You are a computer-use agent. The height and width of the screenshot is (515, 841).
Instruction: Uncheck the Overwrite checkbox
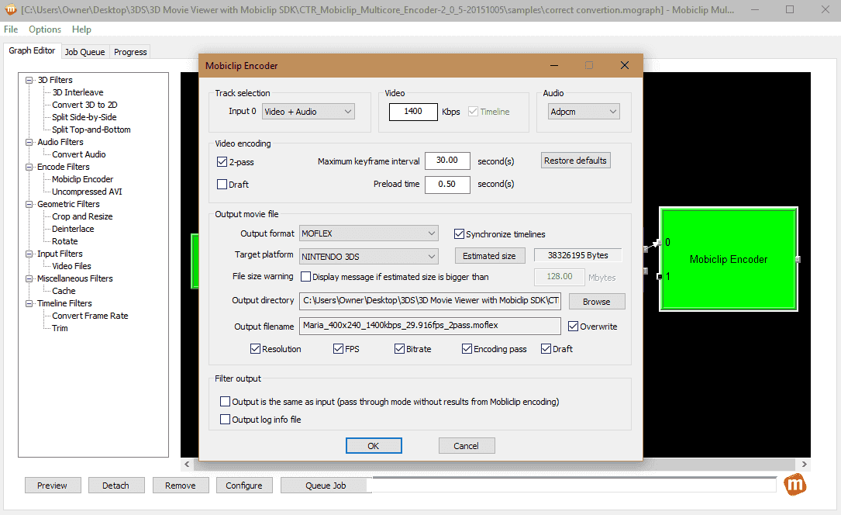point(574,327)
